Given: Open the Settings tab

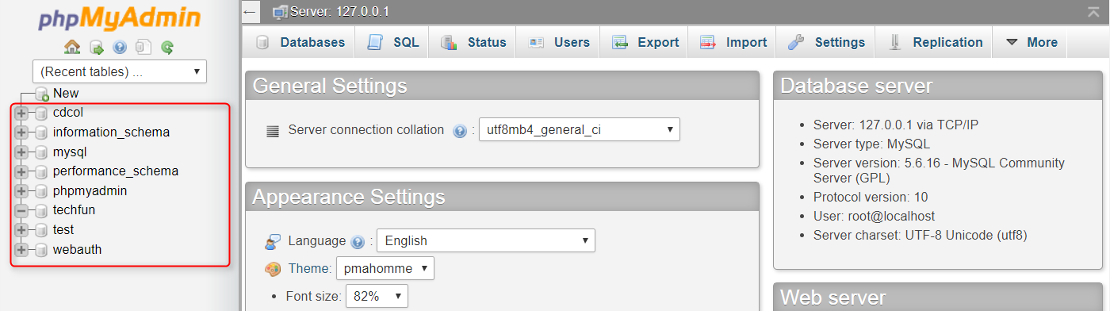Looking at the screenshot, I should 826,43.
